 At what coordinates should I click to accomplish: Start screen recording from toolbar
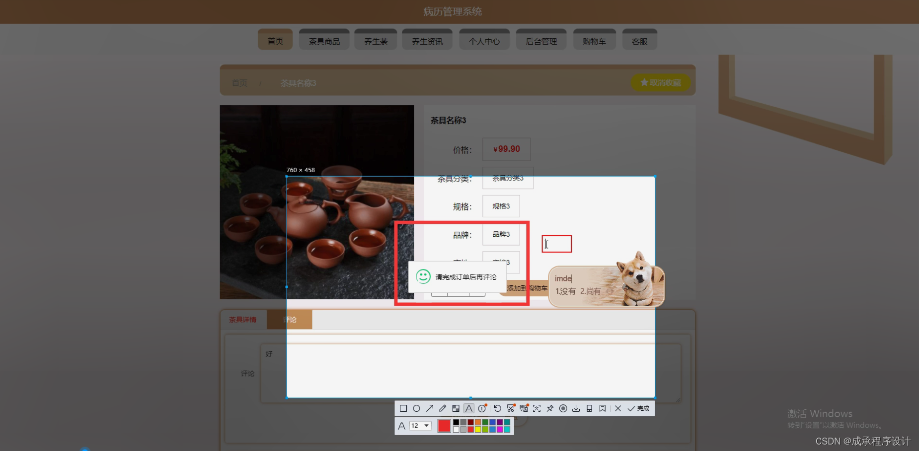(563, 409)
